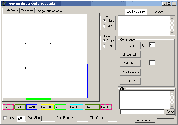Choose the View mode radio button
Image resolution: width=178 pixels, height=125 pixels.
(105, 41)
